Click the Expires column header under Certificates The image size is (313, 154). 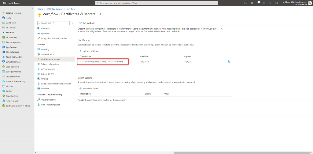[187, 56]
